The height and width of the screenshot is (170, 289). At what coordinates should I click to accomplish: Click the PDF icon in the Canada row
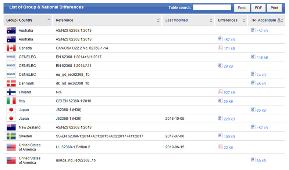point(220,48)
